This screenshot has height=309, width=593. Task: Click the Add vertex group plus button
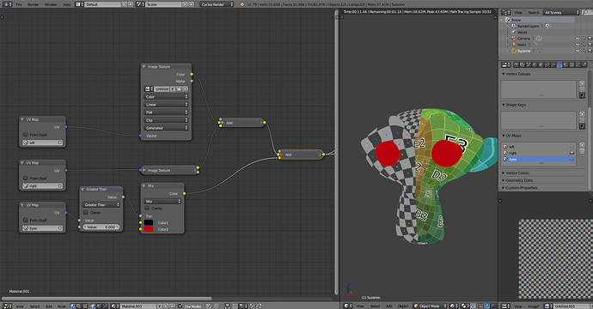(582, 83)
